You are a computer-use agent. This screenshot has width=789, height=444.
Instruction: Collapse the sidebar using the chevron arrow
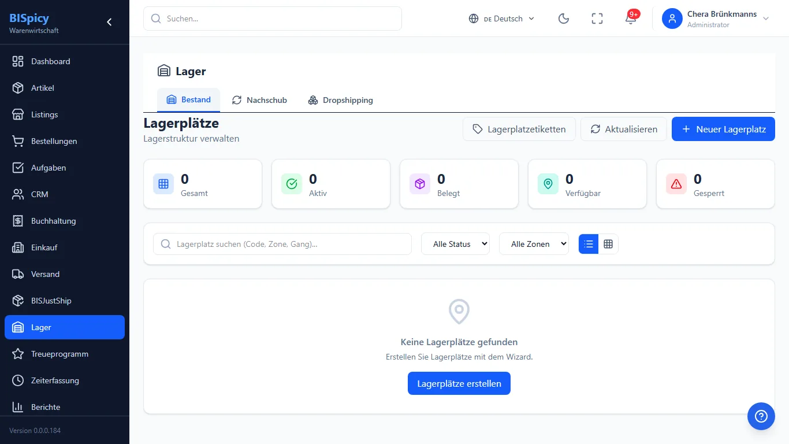point(109,22)
